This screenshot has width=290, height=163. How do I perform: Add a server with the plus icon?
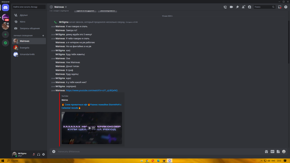coord(5,35)
